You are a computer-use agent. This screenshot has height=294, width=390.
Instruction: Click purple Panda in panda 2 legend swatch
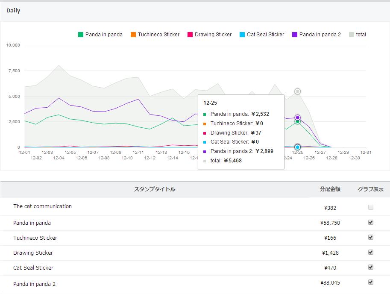coord(295,35)
